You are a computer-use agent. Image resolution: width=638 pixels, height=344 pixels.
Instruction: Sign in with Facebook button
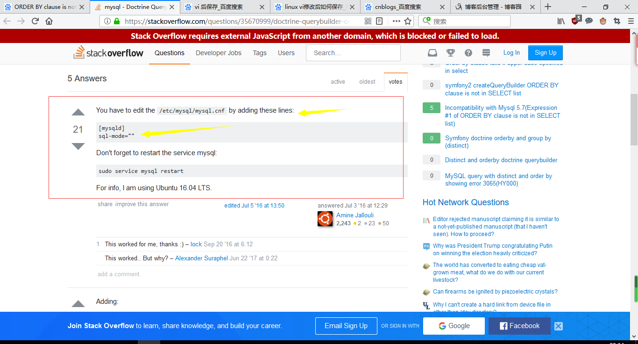pyautogui.click(x=519, y=326)
